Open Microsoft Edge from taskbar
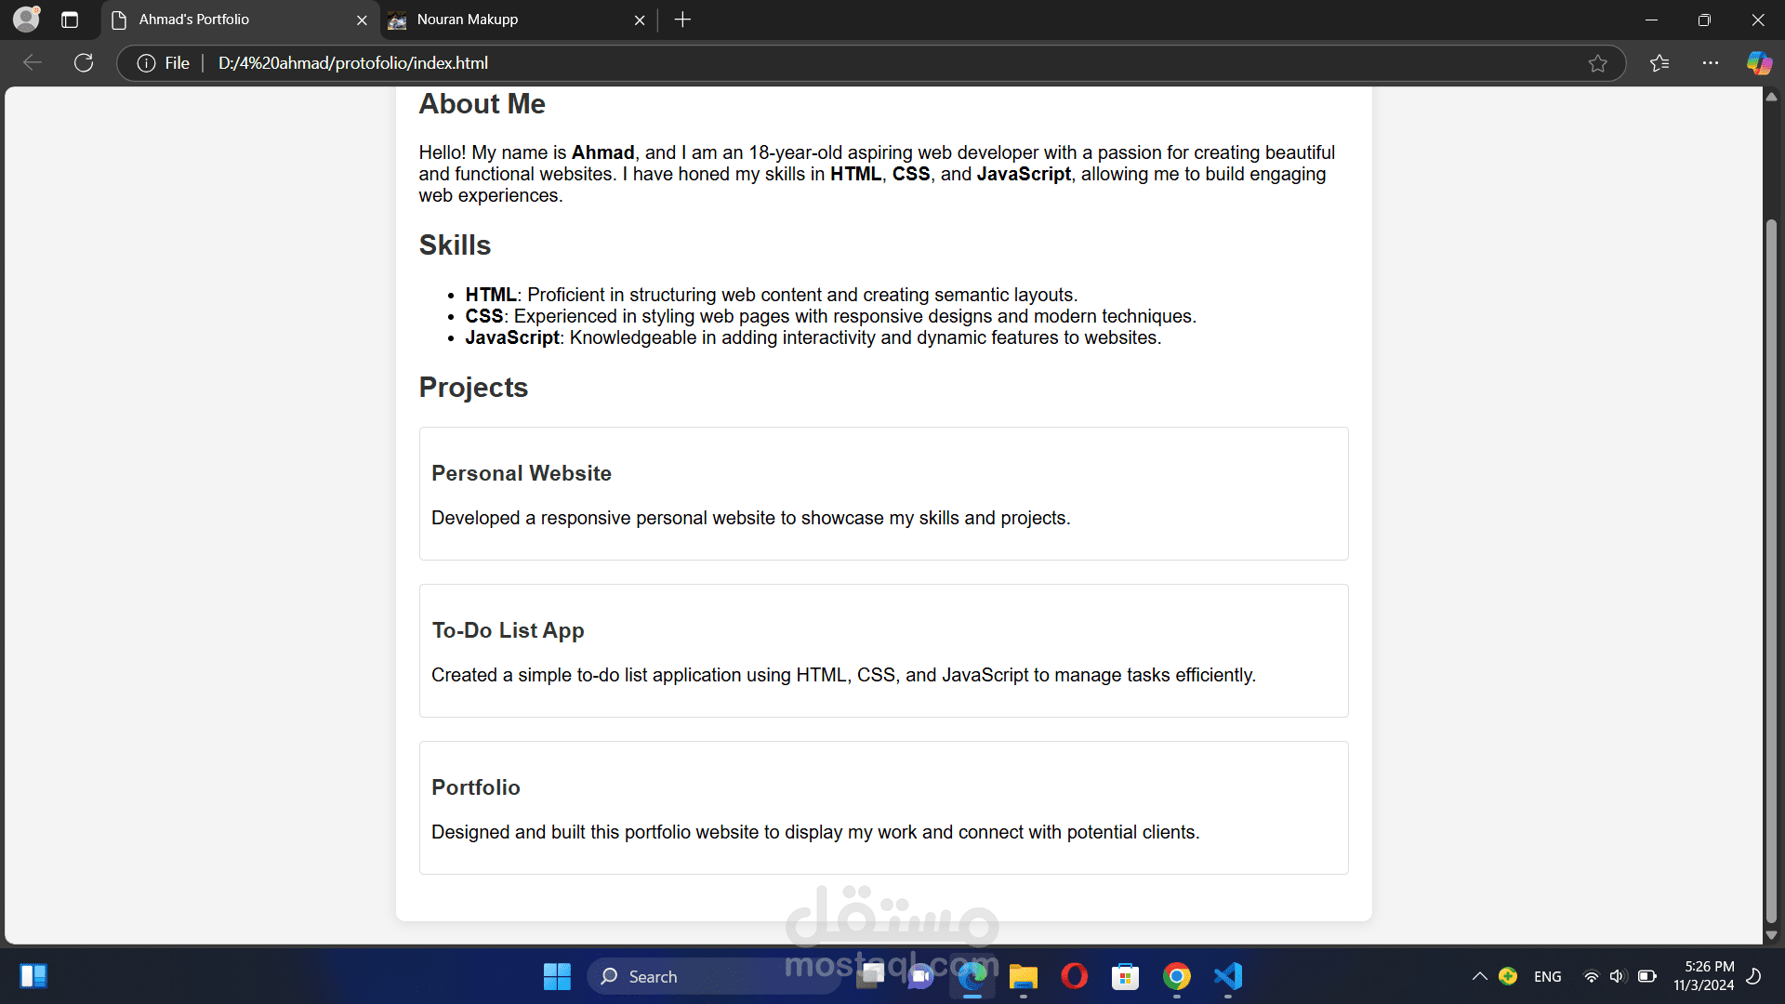 (972, 976)
